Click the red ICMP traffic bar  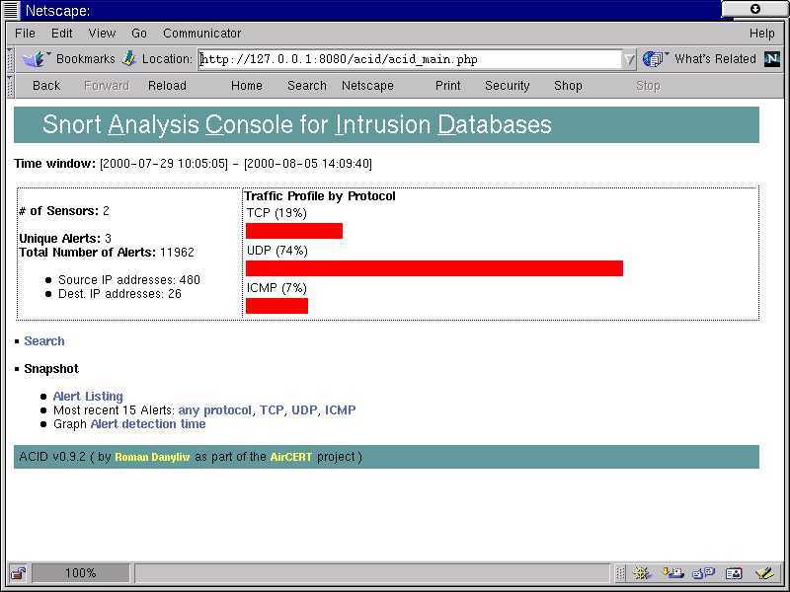pyautogui.click(x=276, y=306)
